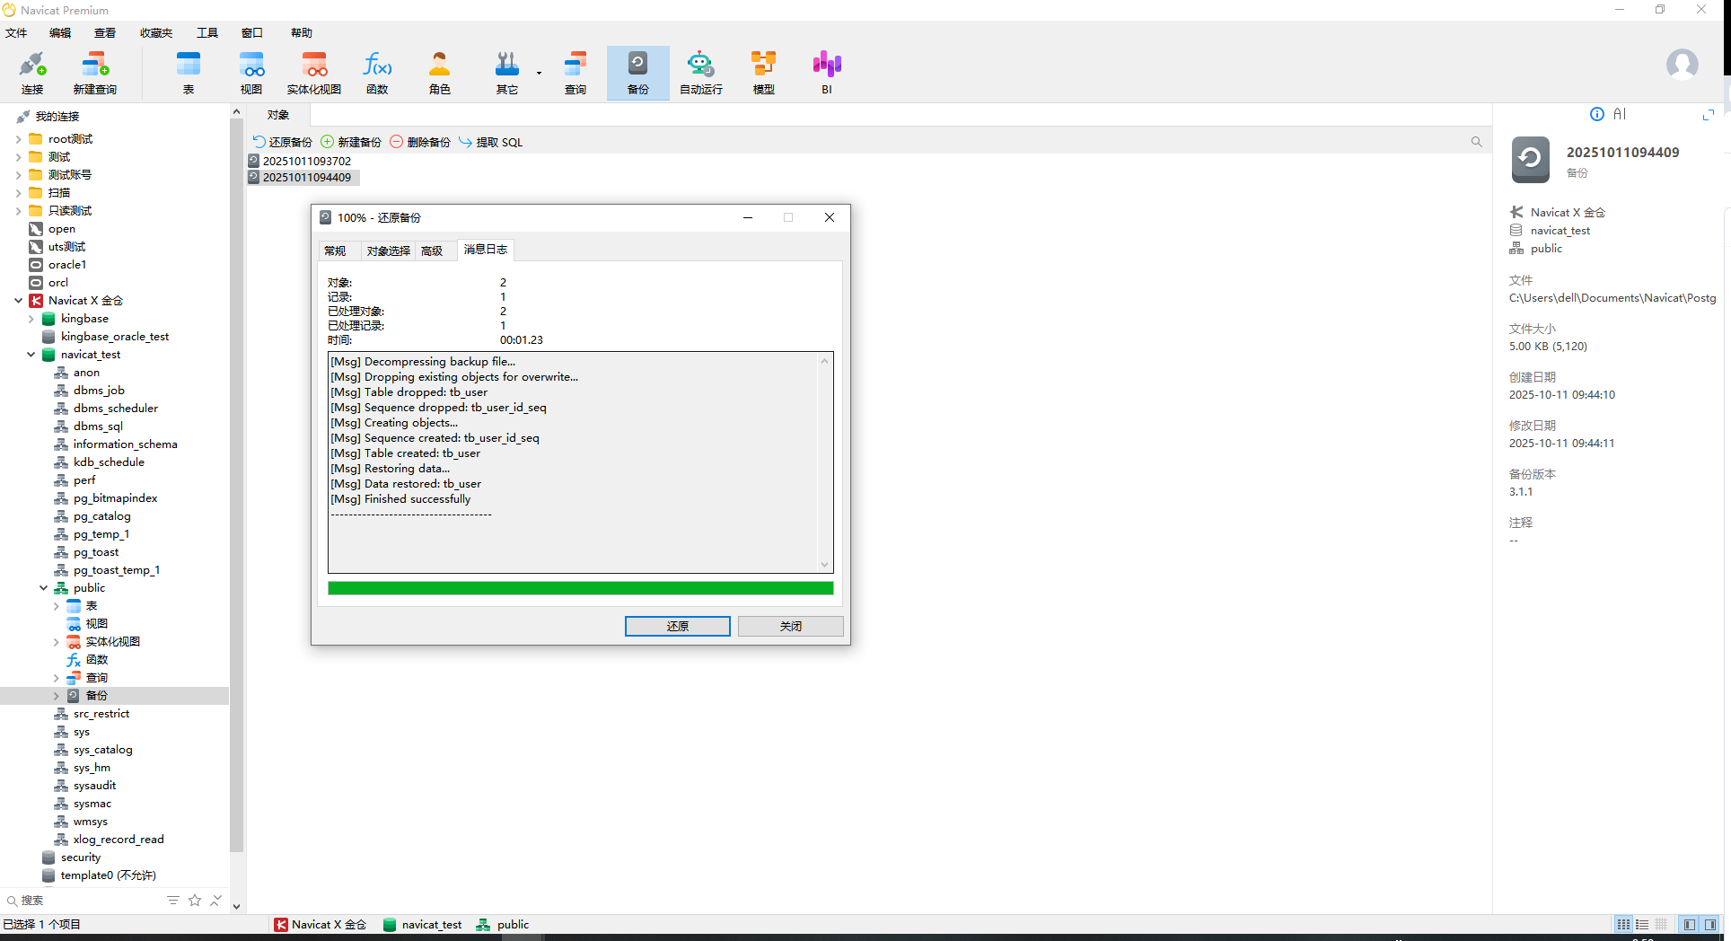1731x941 pixels.
Task: Click the info icon in right panel
Action: coord(1597,114)
